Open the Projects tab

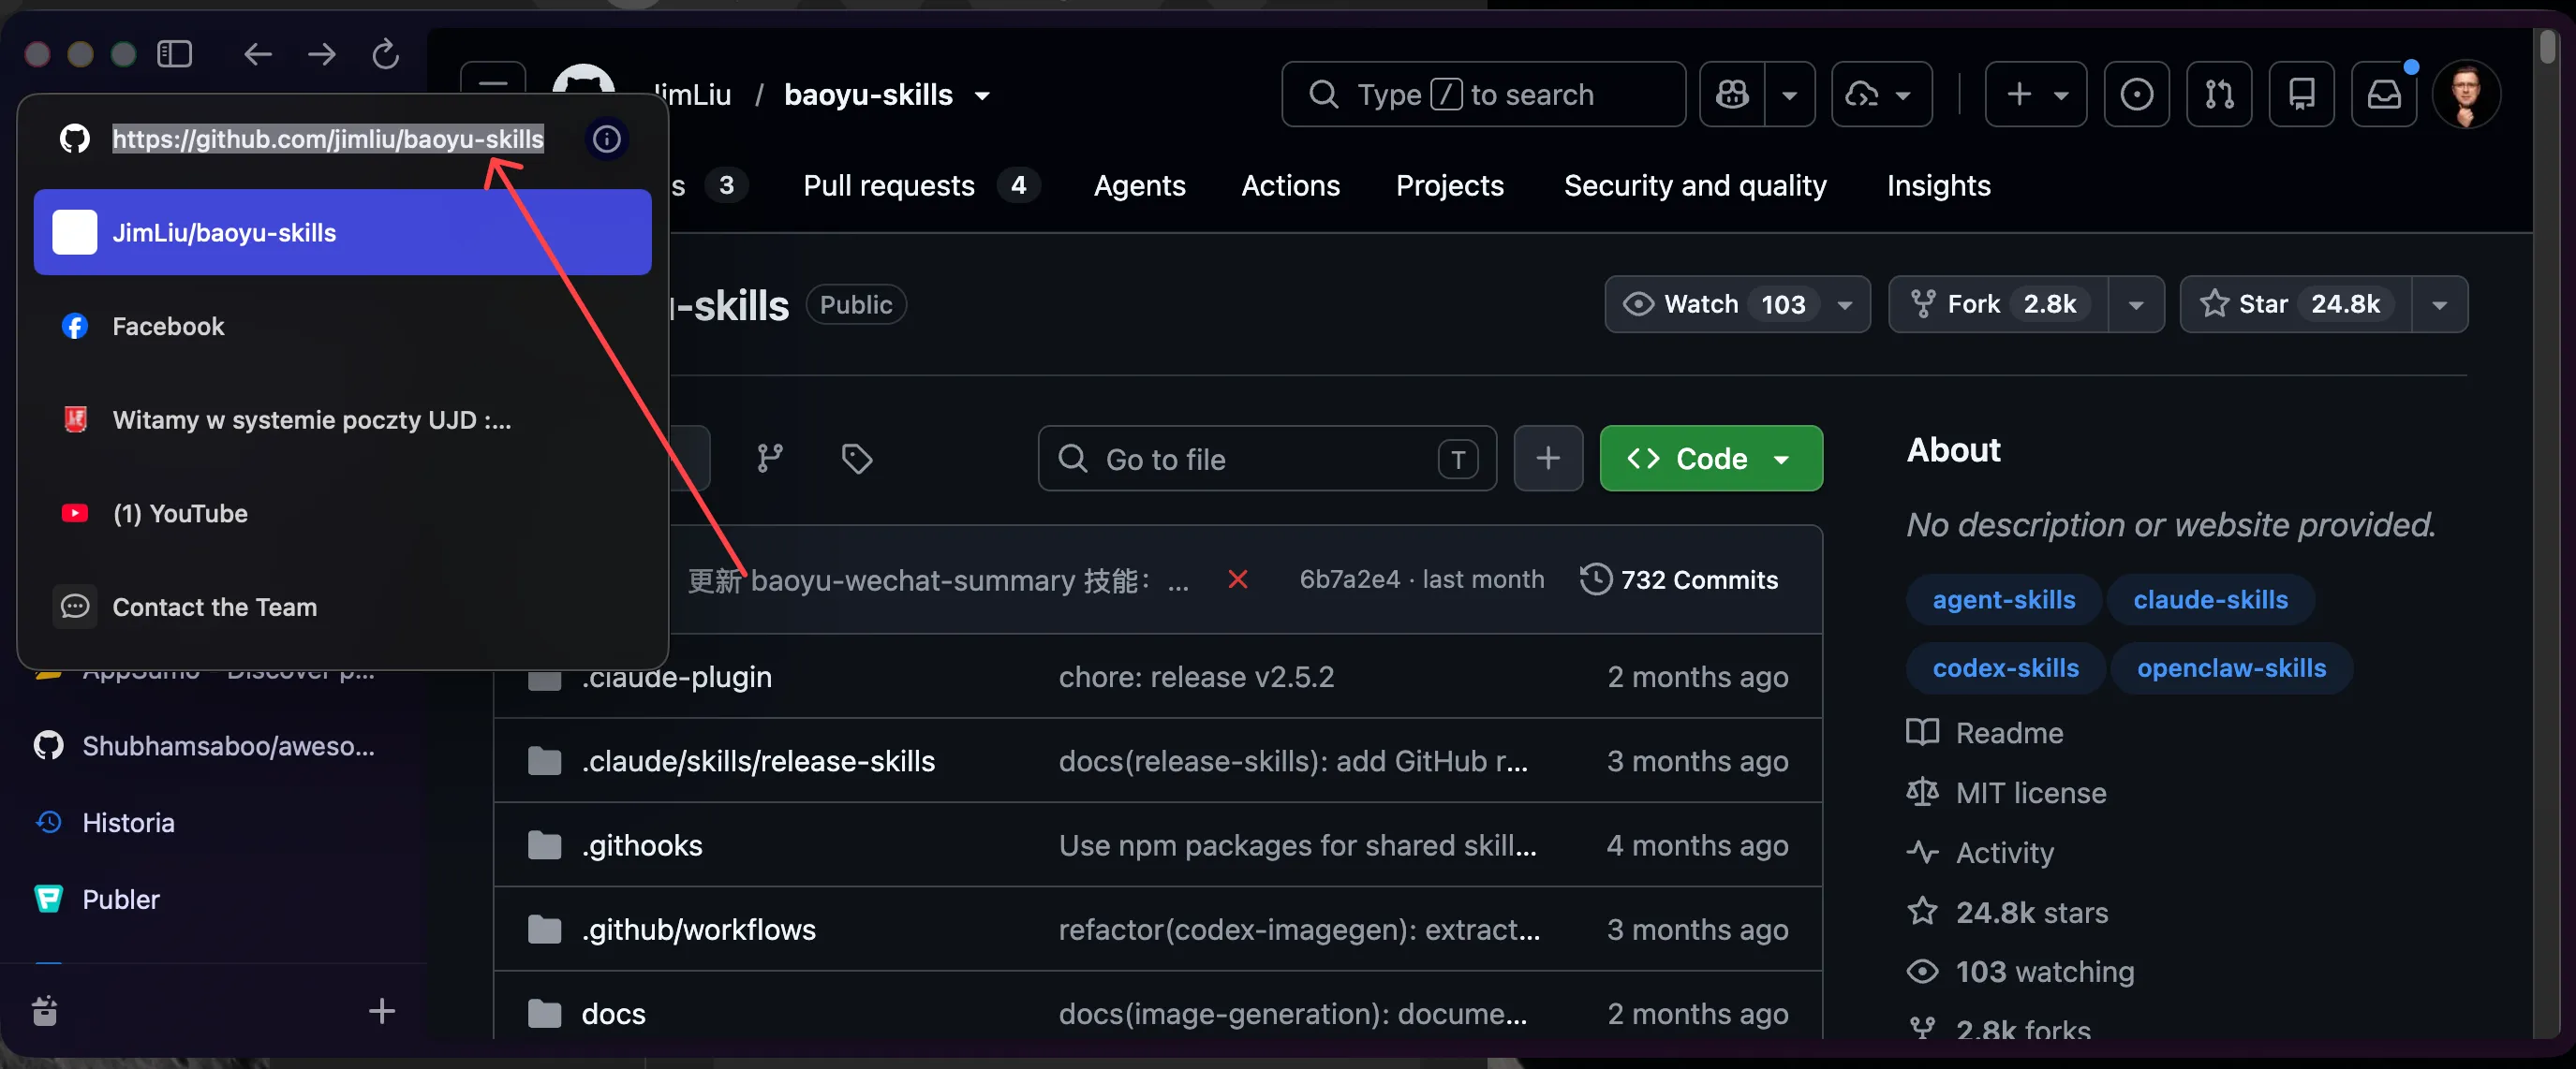(1449, 186)
